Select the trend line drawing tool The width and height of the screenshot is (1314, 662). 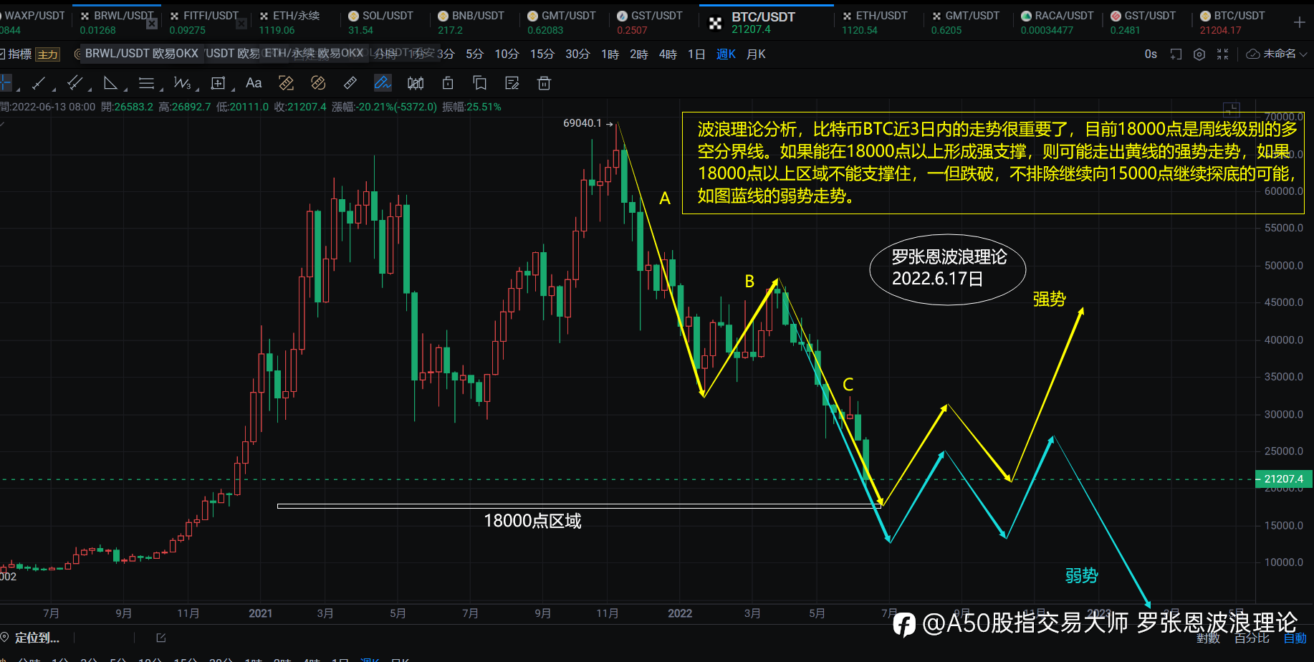point(39,83)
